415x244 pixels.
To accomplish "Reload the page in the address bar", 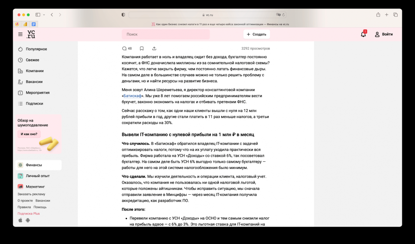I will (x=283, y=15).
